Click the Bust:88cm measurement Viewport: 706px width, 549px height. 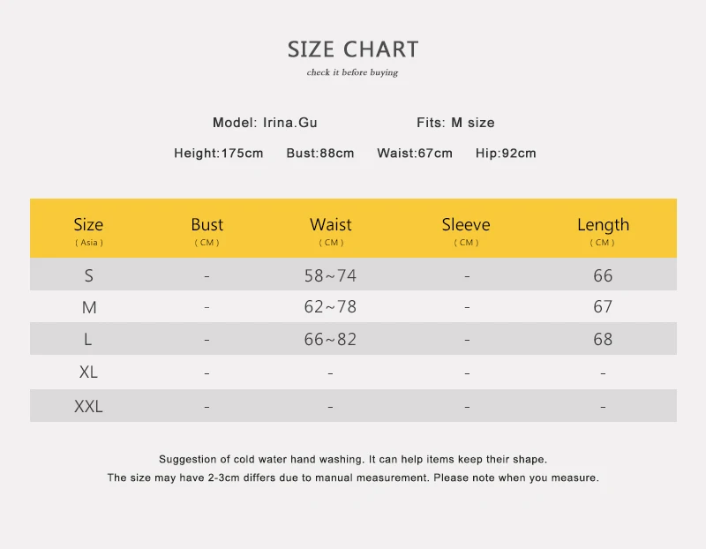[x=320, y=153]
